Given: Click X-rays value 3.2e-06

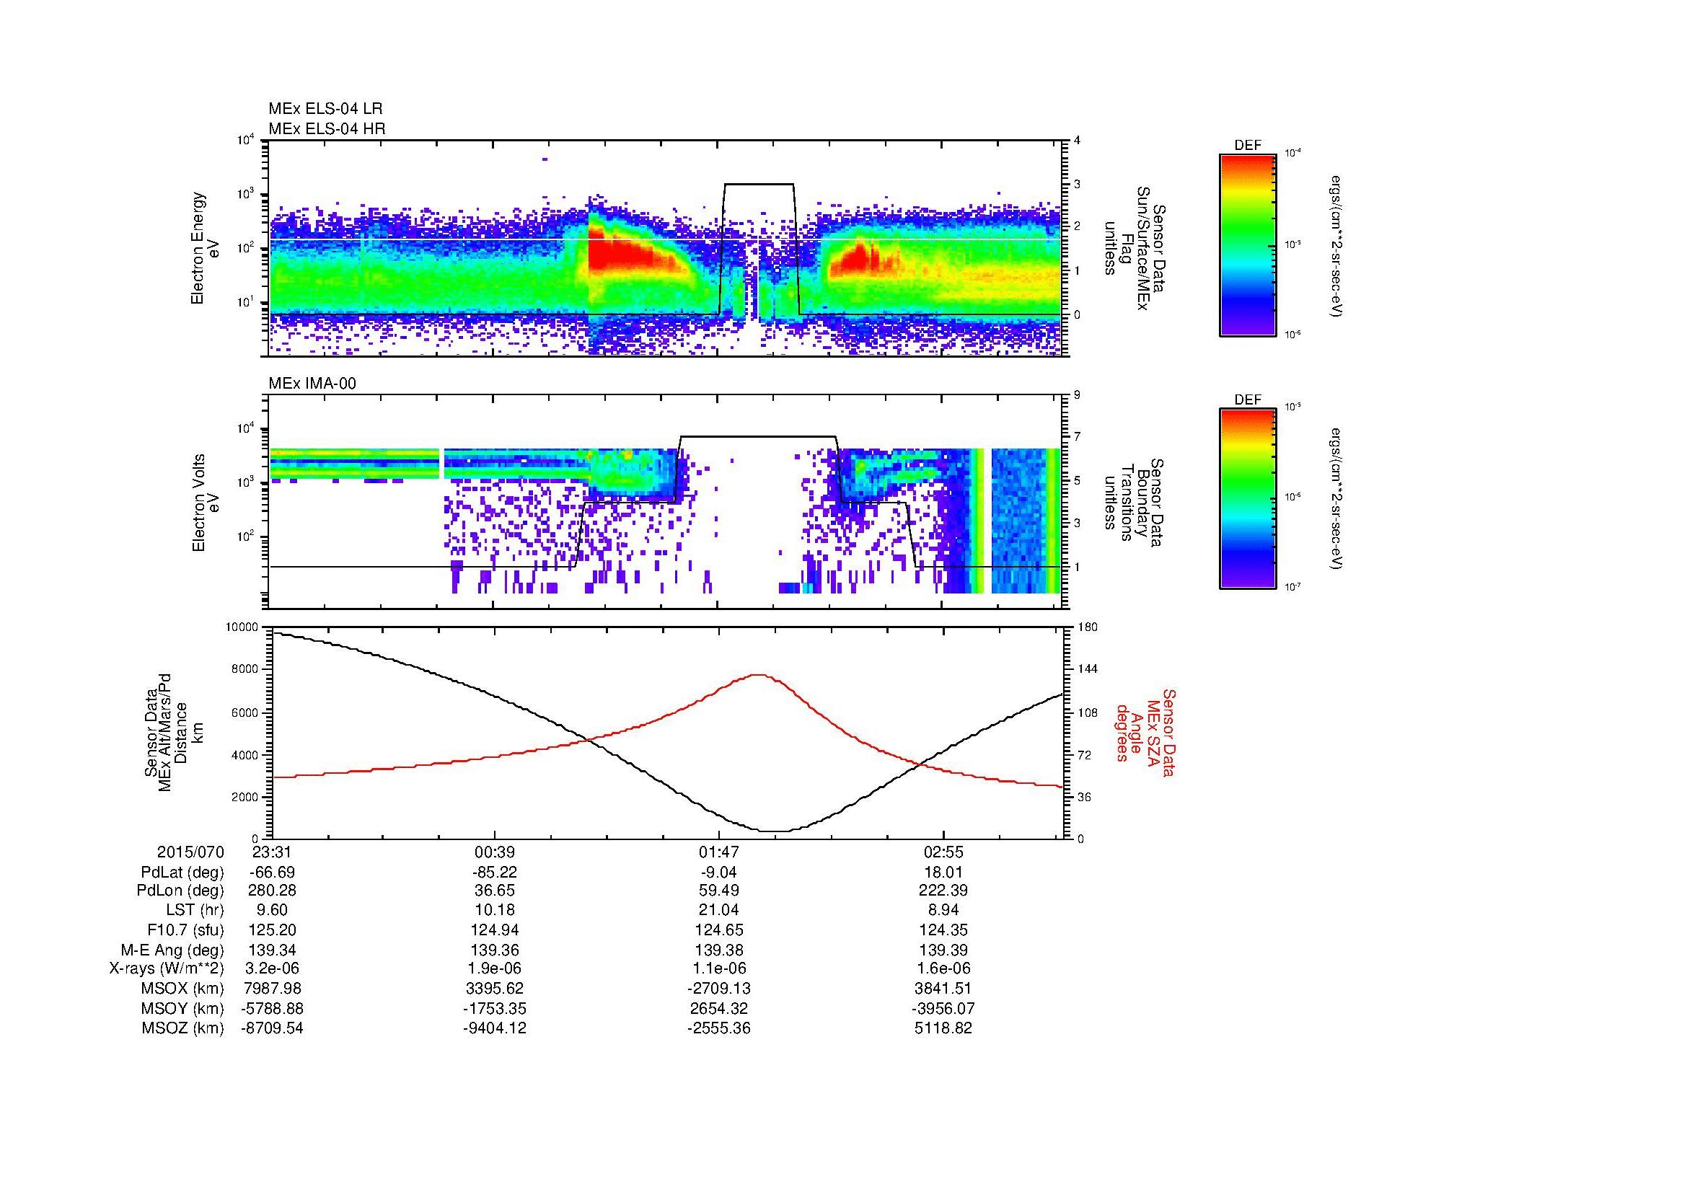Looking at the screenshot, I should click(x=272, y=968).
